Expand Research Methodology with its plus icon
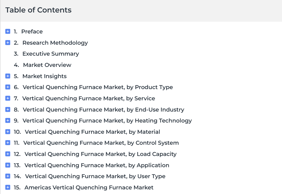The image size is (282, 194). [x=8, y=43]
